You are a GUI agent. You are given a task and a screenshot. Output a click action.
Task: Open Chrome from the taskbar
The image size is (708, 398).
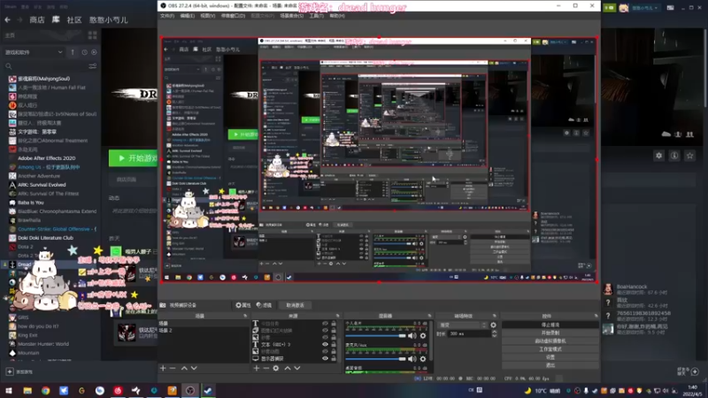coord(46,391)
